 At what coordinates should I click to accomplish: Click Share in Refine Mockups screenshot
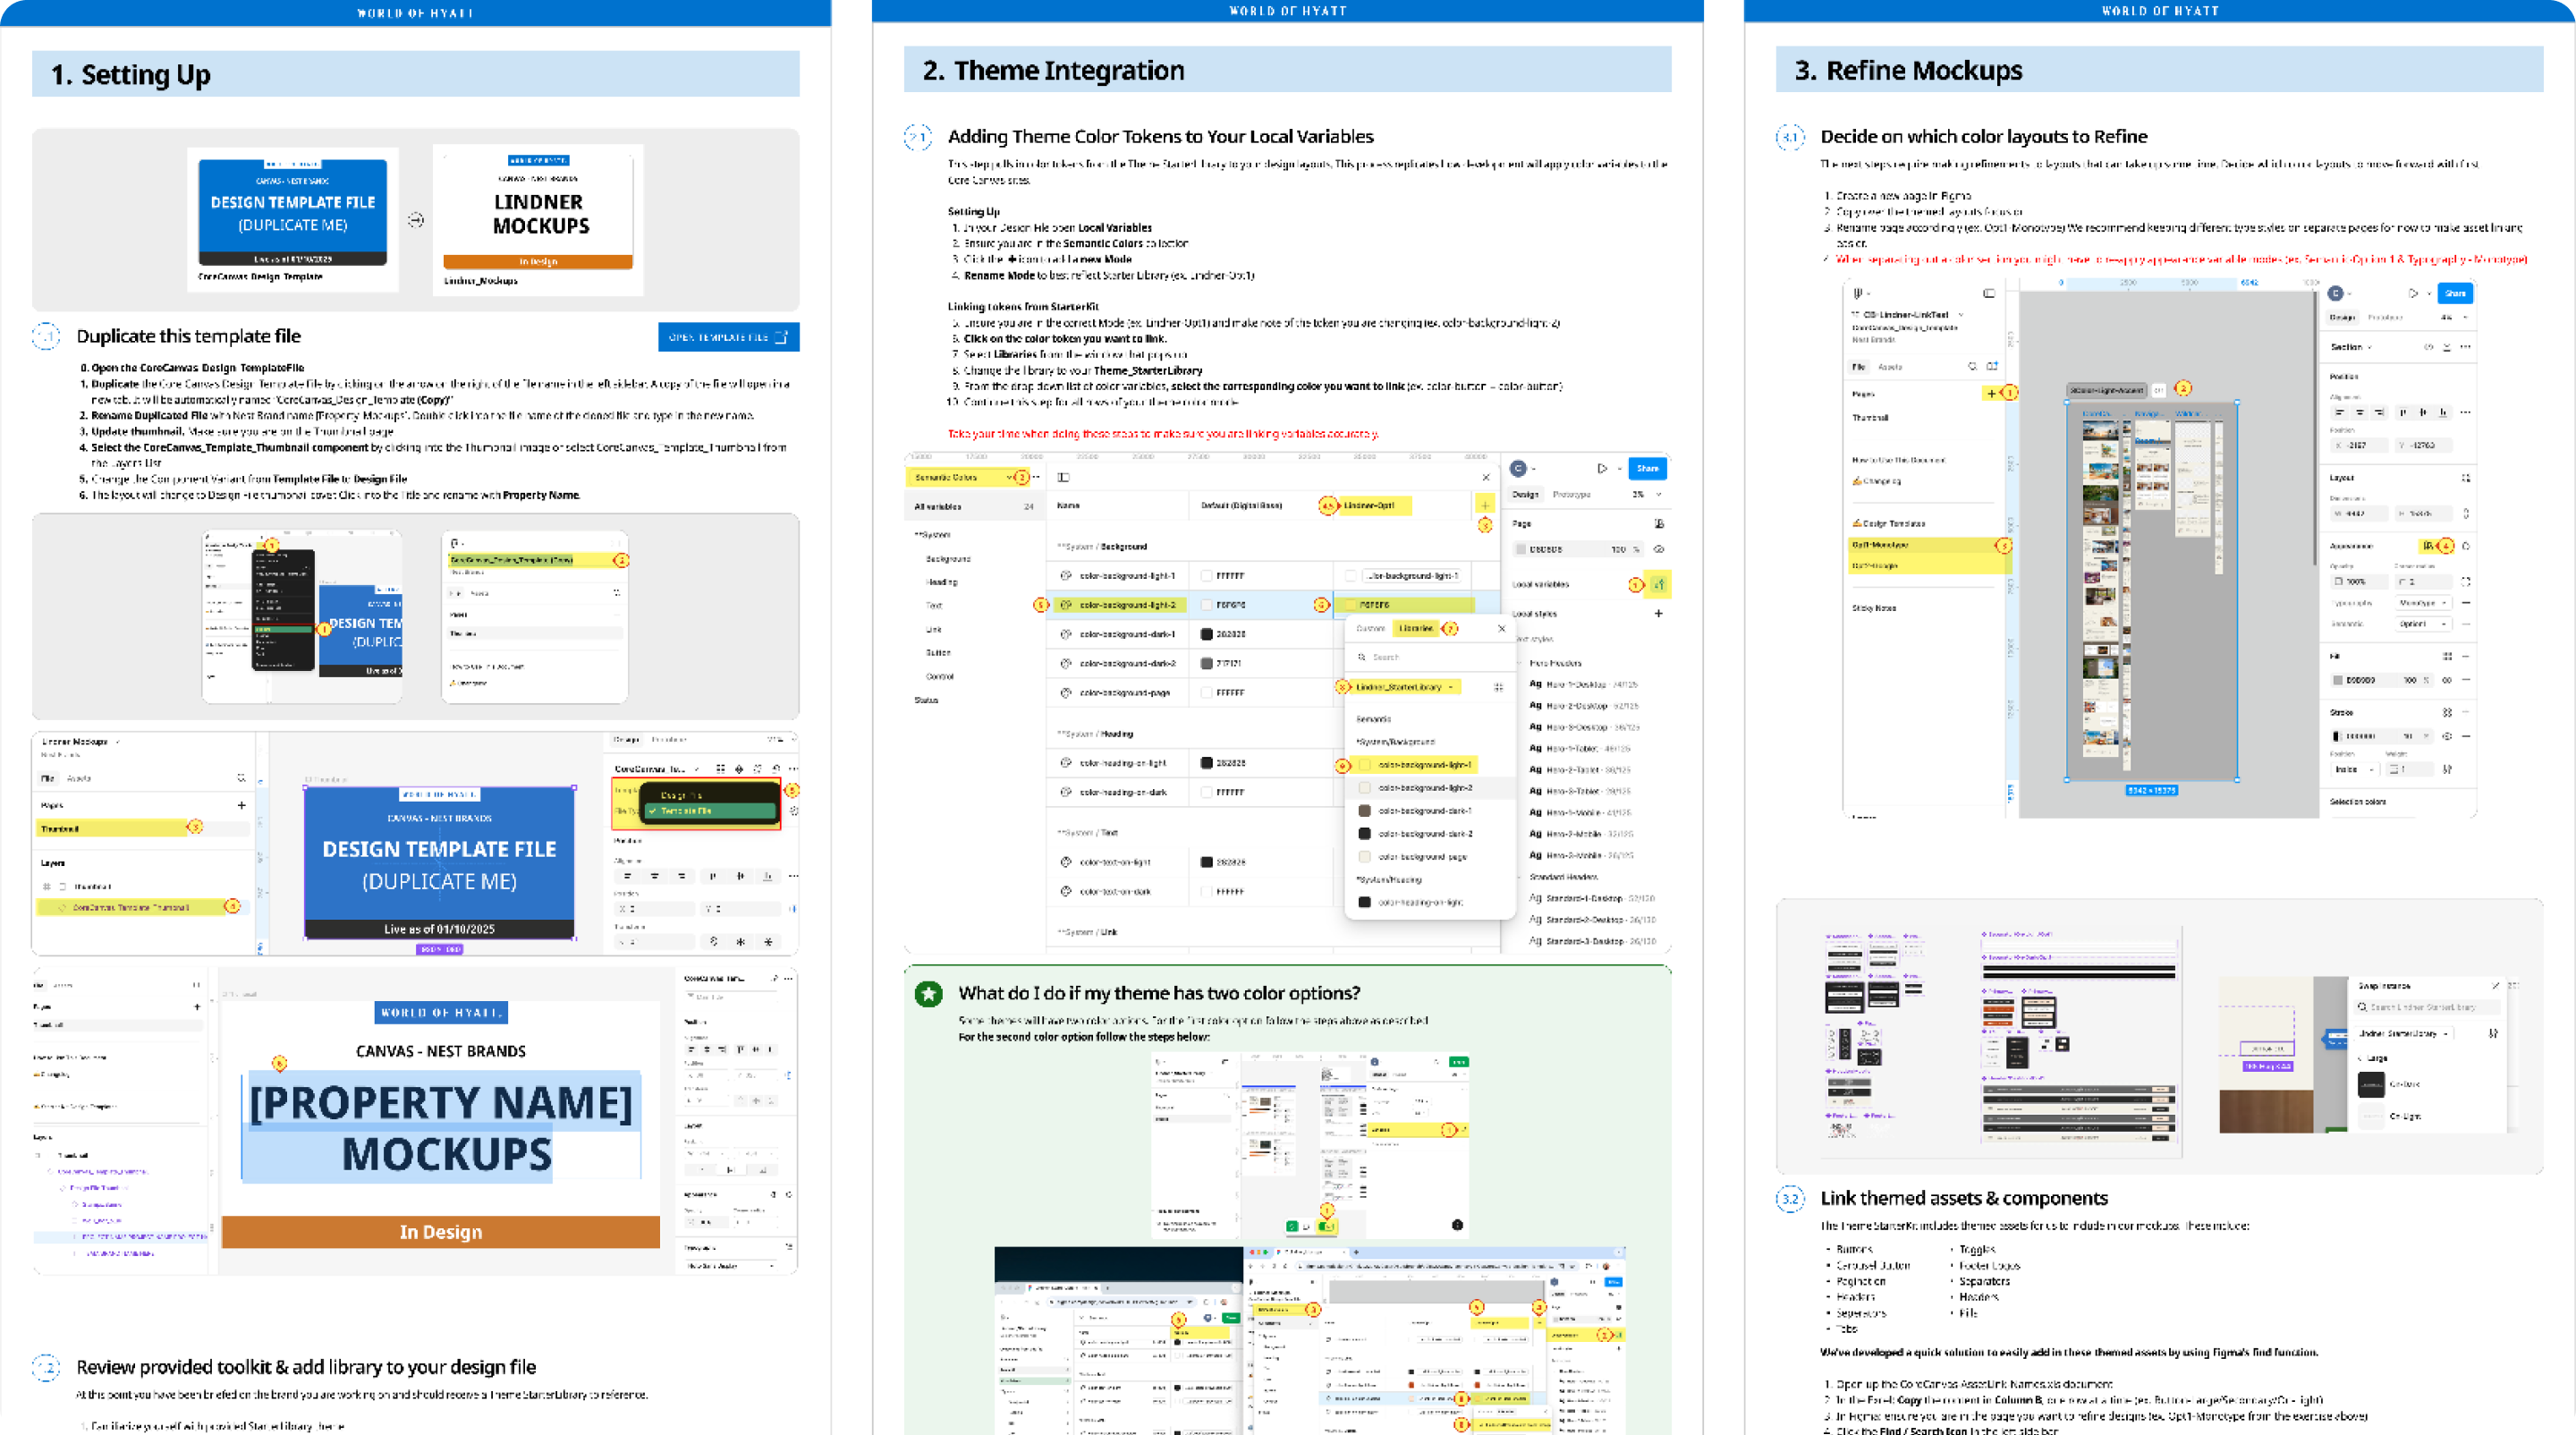(2455, 294)
